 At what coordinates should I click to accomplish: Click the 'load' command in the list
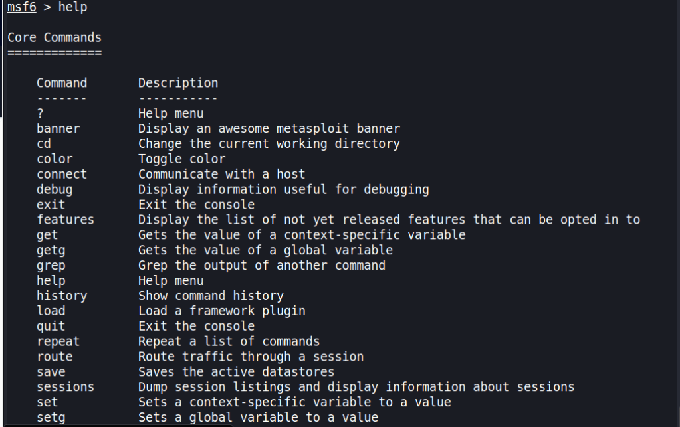(x=51, y=311)
